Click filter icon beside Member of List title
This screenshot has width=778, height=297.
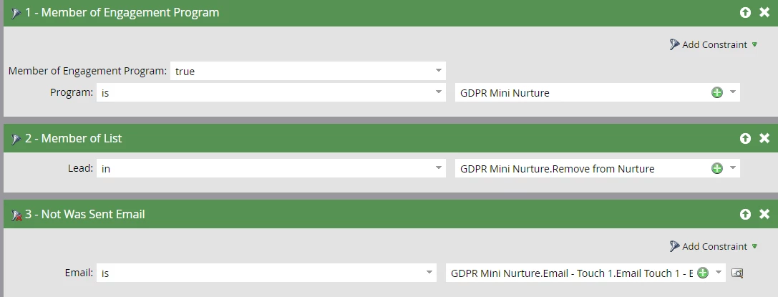[x=16, y=140]
